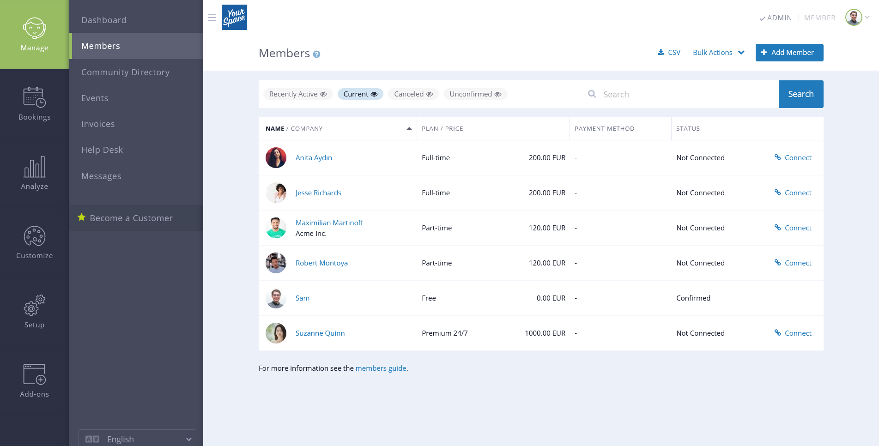
Task: Click the YourSpace logo
Action: point(234,17)
